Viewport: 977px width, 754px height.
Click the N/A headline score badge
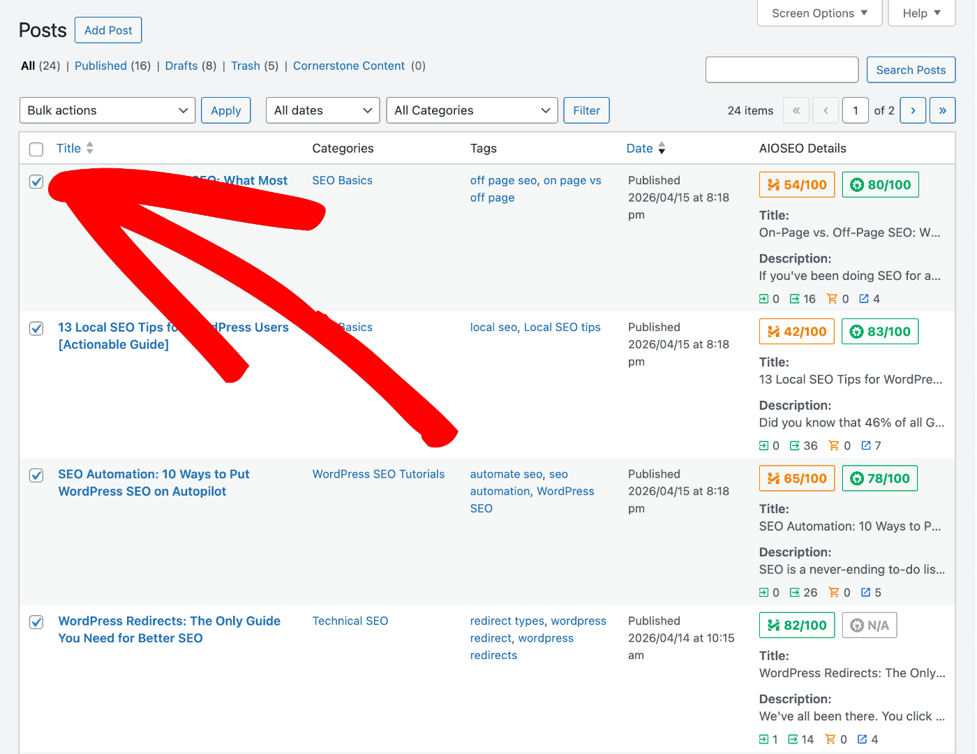click(x=869, y=626)
